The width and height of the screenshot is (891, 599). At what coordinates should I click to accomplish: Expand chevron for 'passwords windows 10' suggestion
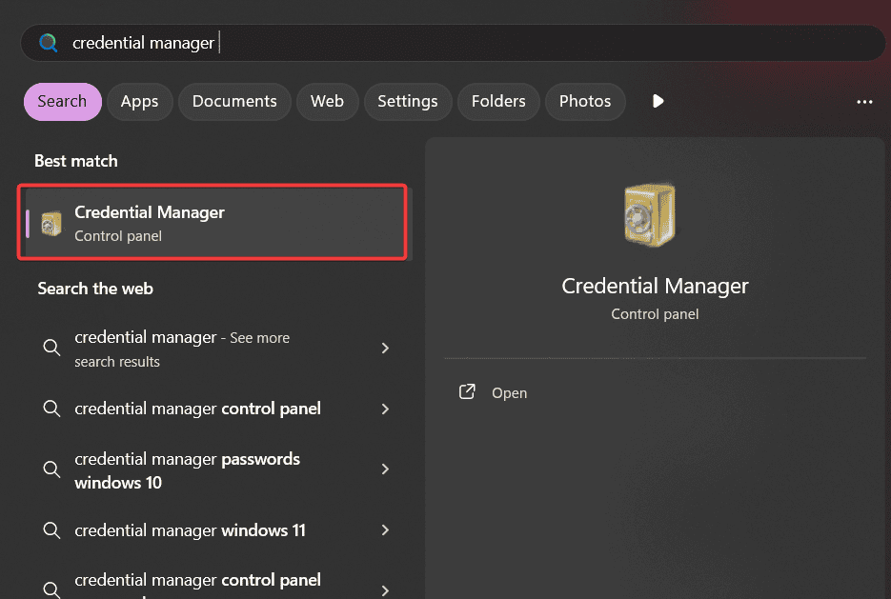(385, 469)
